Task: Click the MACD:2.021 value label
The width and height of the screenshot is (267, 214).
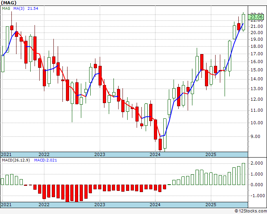Action: [x=46, y=160]
